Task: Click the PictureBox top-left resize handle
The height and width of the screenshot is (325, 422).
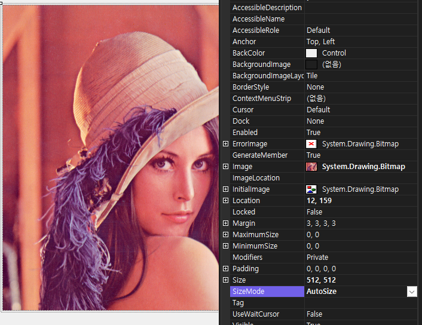Action: [x=1, y=3]
